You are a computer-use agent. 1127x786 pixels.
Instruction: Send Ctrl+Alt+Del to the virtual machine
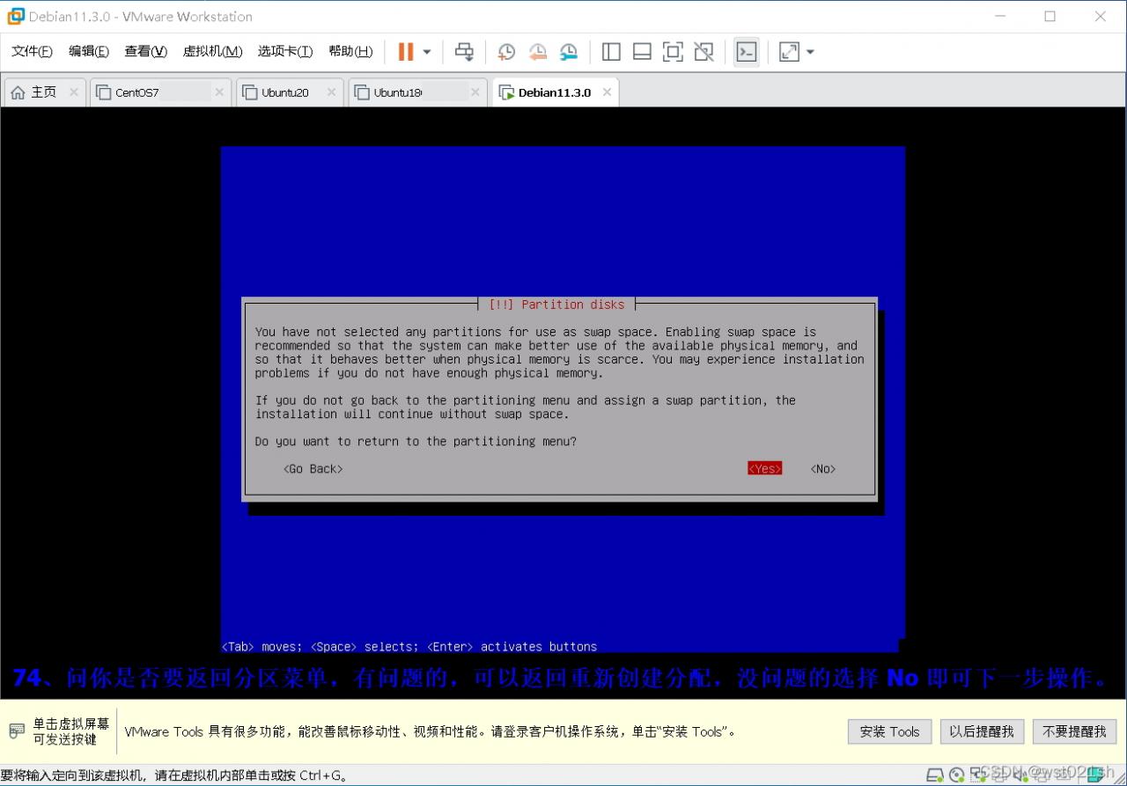coord(464,52)
